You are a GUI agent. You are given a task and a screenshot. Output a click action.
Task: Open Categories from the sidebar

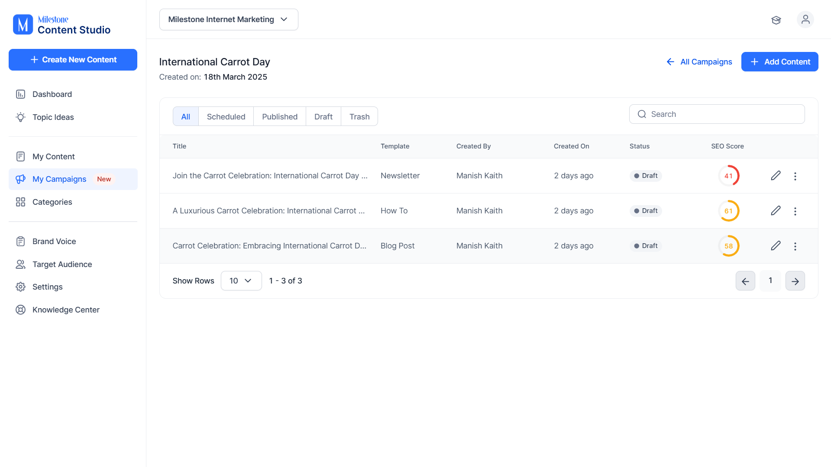(x=73, y=202)
